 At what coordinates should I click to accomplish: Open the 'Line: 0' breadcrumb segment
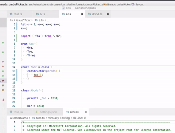pos(81,118)
